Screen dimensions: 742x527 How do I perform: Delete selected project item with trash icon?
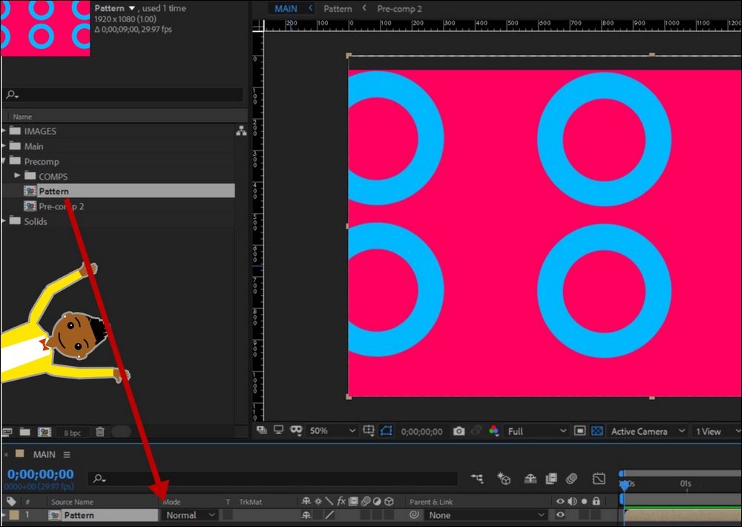click(x=100, y=432)
